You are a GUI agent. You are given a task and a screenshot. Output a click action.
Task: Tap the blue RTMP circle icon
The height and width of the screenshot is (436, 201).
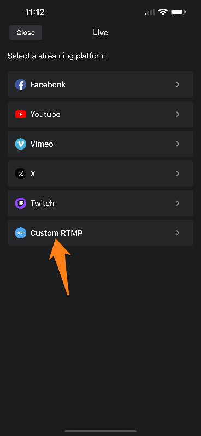[21, 233]
